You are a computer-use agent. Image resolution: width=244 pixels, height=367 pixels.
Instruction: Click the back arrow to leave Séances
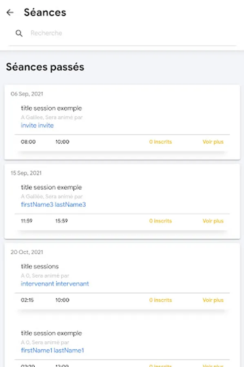9,12
